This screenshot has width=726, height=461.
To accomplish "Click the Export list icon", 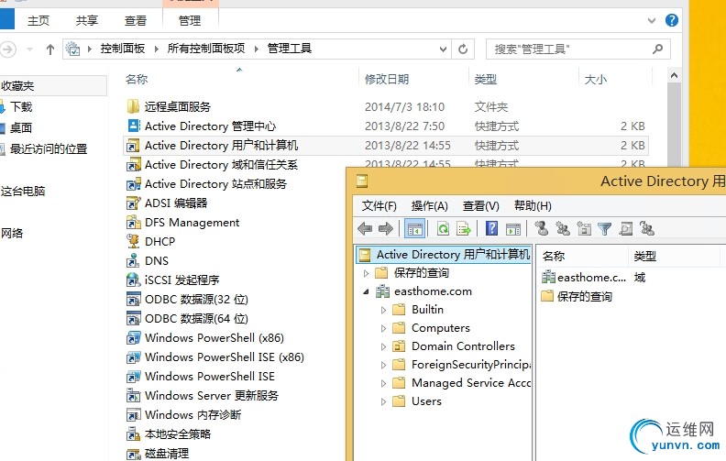I will tap(464, 228).
